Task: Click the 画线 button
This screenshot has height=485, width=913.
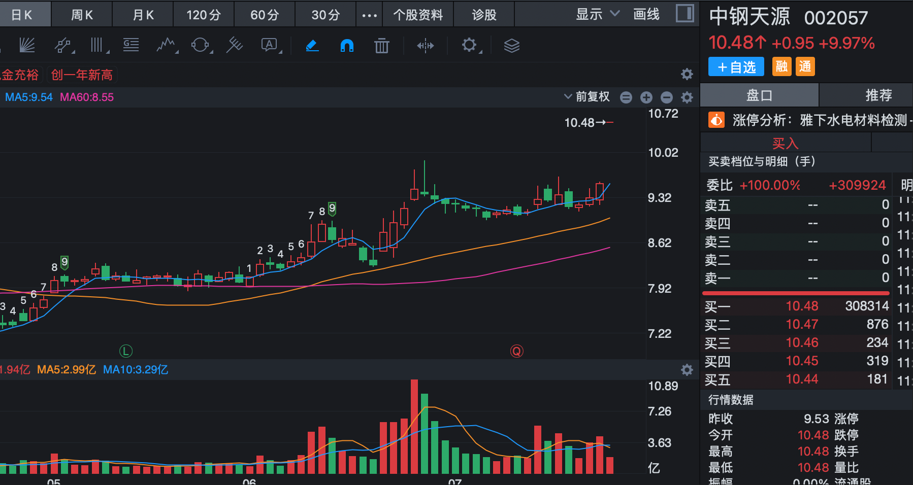Action: pos(646,14)
